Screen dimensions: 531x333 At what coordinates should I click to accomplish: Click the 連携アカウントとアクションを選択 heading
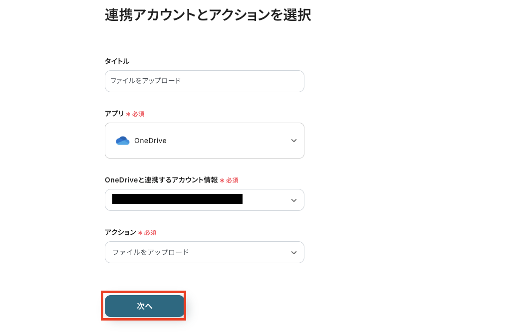[208, 15]
